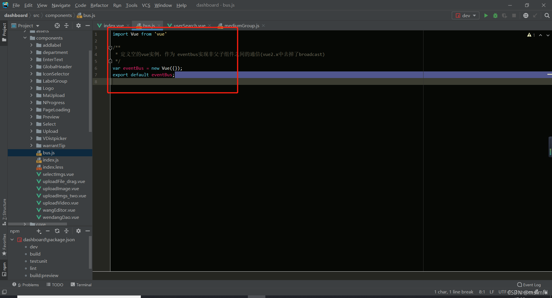Click npm panel vertical scrollbar
Image resolution: width=552 pixels, height=298 pixels.
(x=91, y=252)
